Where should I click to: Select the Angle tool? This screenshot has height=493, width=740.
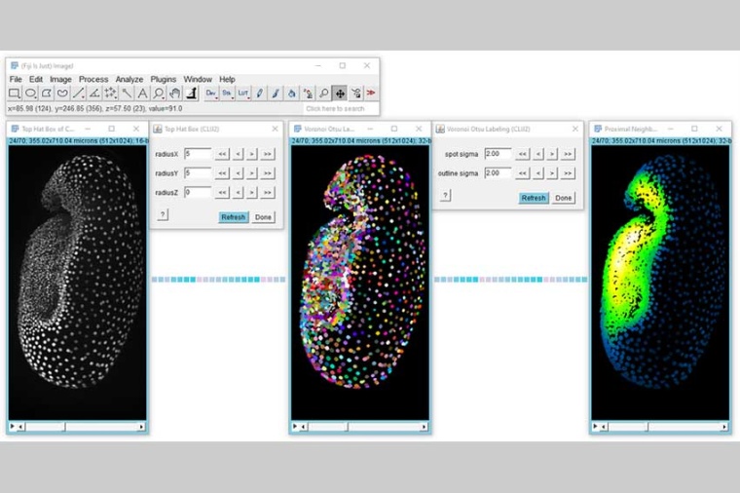(x=94, y=94)
